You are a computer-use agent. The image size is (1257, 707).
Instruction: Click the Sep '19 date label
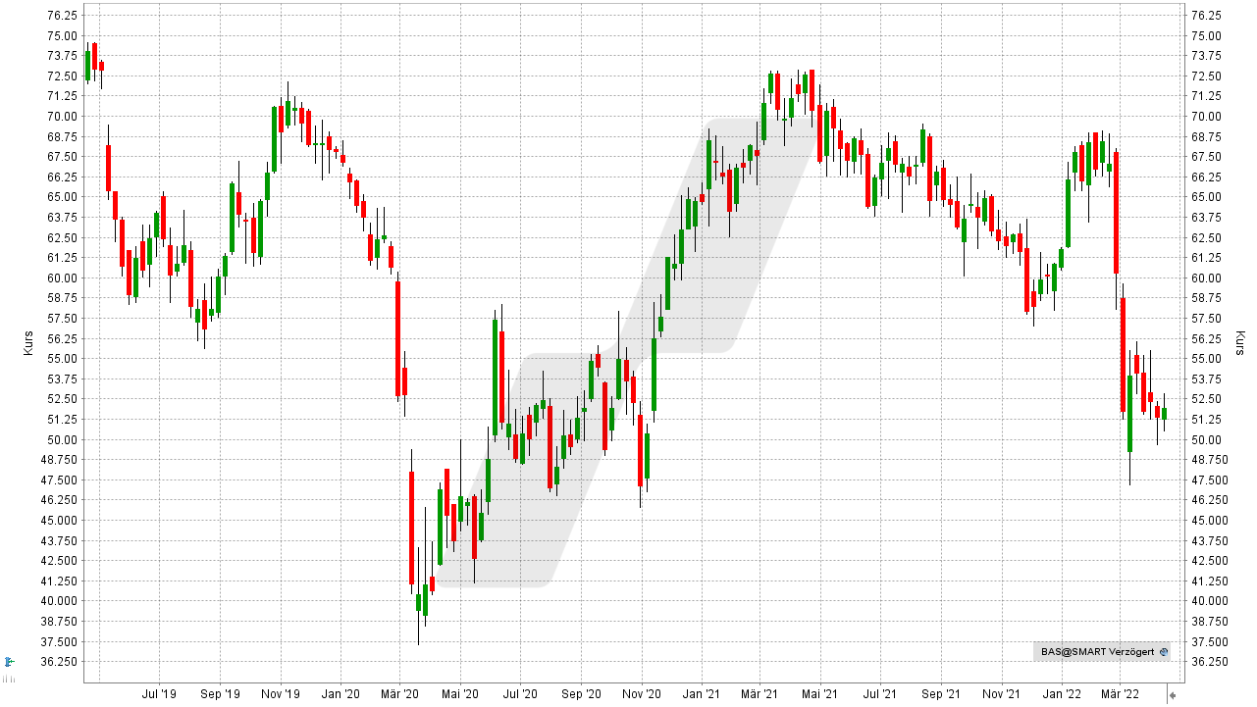click(219, 694)
